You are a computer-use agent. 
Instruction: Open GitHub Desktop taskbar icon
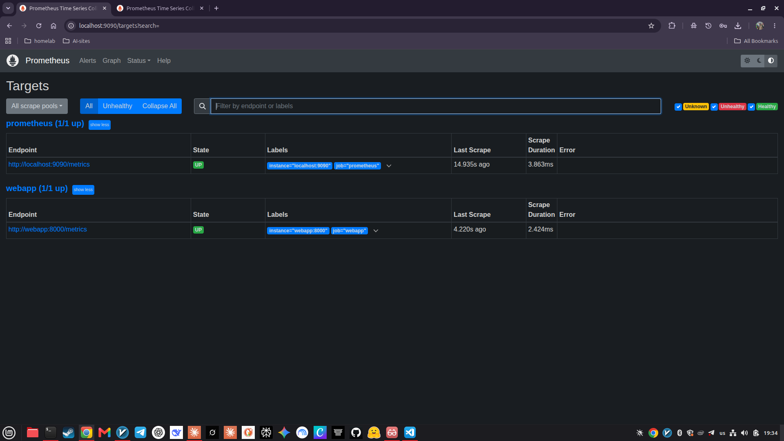point(356,432)
